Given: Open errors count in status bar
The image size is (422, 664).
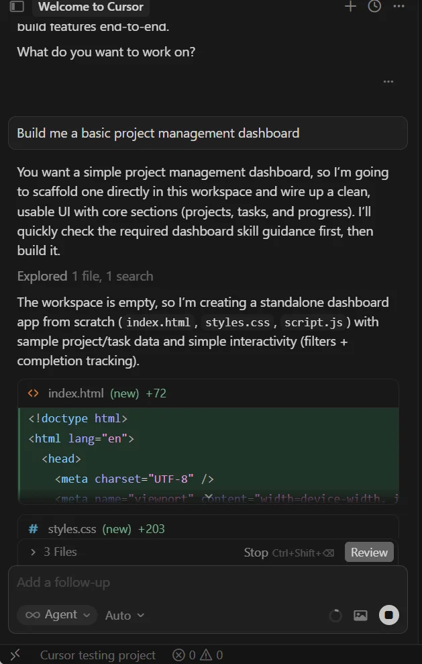Looking at the screenshot, I should tap(184, 655).
